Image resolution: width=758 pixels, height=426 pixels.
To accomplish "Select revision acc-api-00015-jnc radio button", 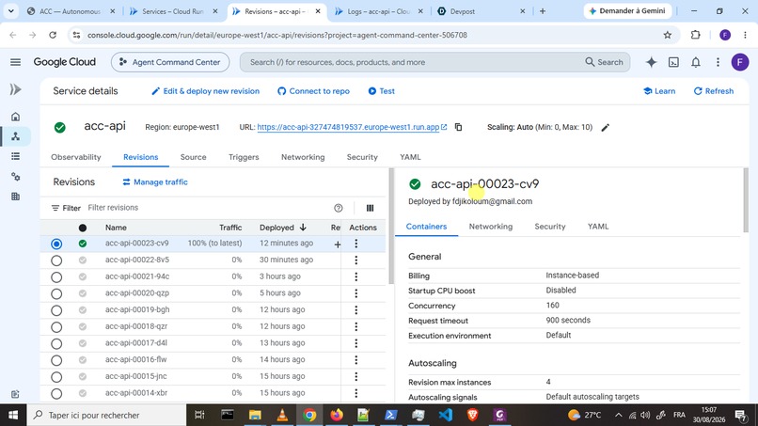I will (56, 377).
